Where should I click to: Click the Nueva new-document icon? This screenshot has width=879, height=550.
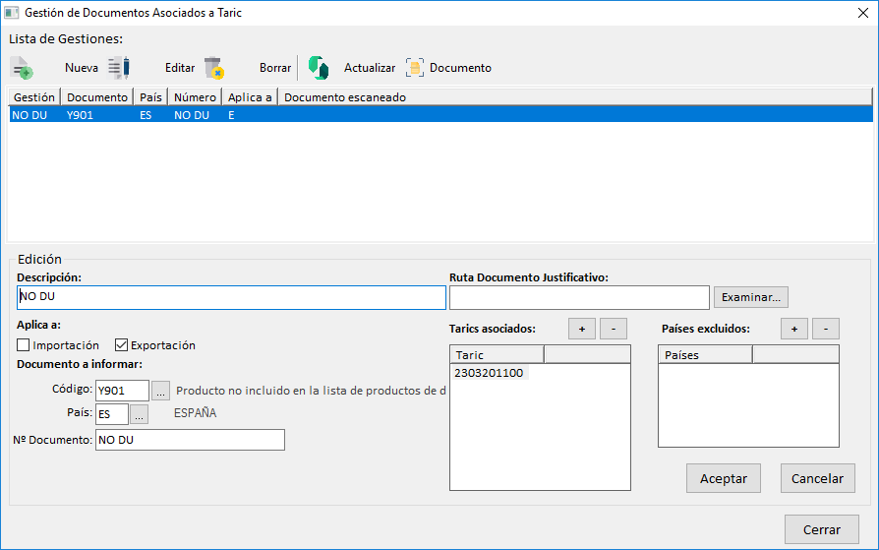22,68
